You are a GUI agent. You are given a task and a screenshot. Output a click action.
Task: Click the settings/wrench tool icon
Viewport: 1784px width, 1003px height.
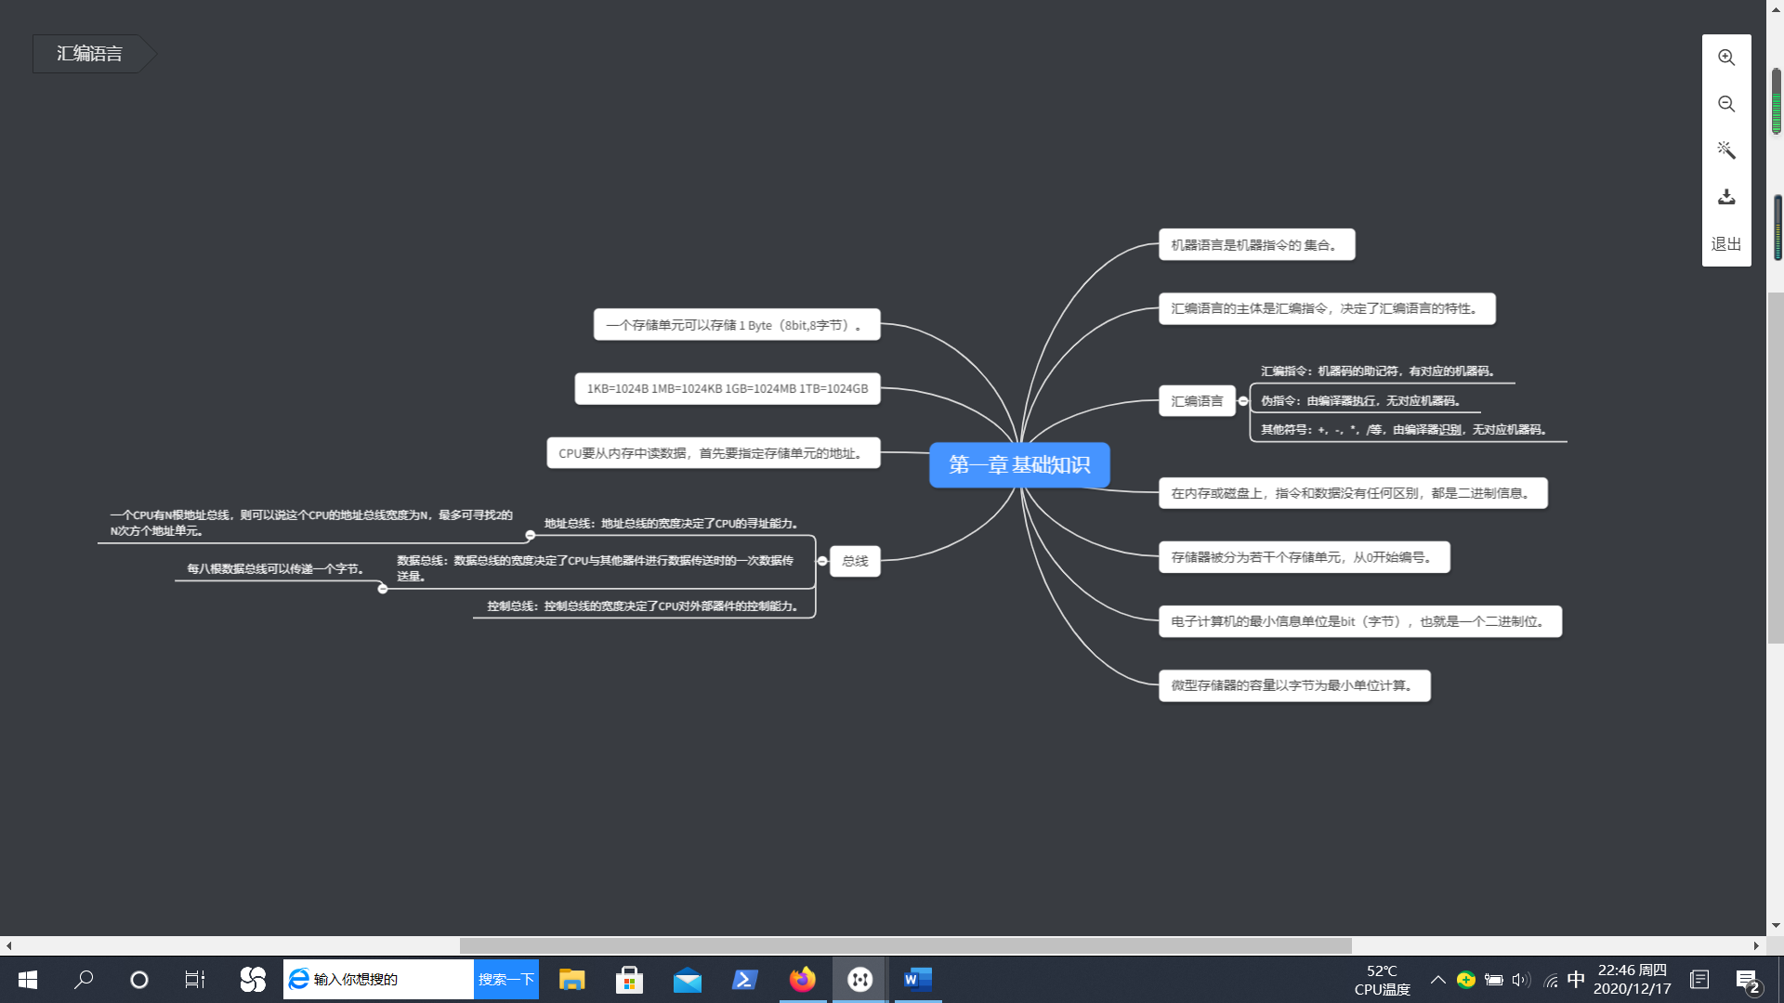point(1726,150)
